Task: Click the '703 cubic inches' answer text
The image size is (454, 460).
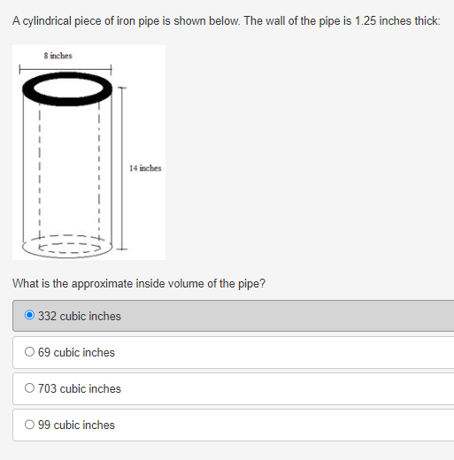Action: [80, 388]
